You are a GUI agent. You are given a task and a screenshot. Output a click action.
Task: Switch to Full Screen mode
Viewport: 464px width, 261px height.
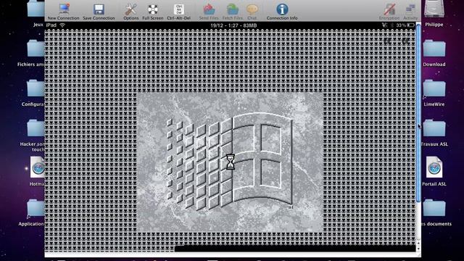point(153,12)
